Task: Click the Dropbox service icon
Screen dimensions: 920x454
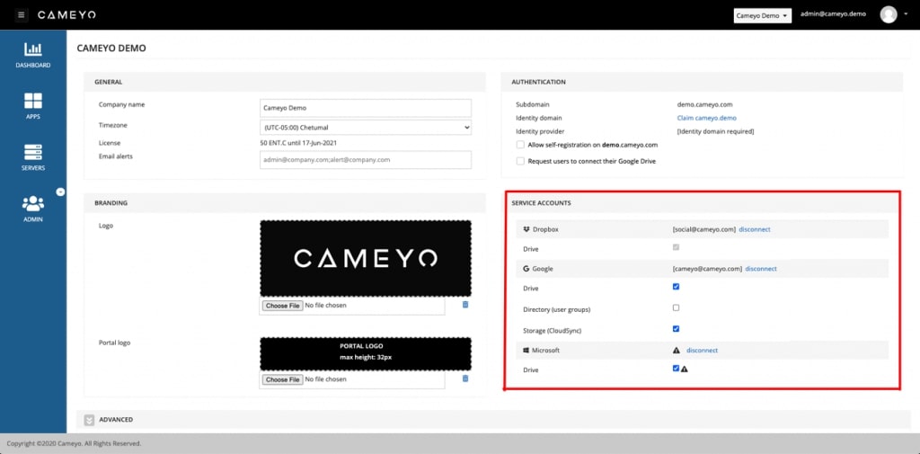Action: [526, 229]
